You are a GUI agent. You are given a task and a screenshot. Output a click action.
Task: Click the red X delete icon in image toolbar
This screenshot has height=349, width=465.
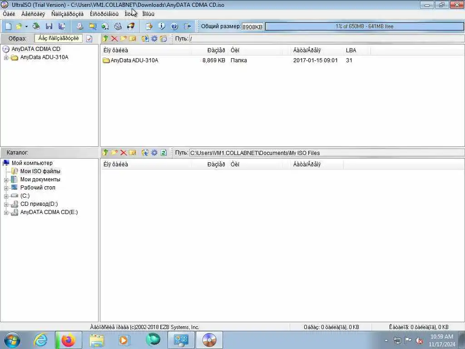coord(114,39)
